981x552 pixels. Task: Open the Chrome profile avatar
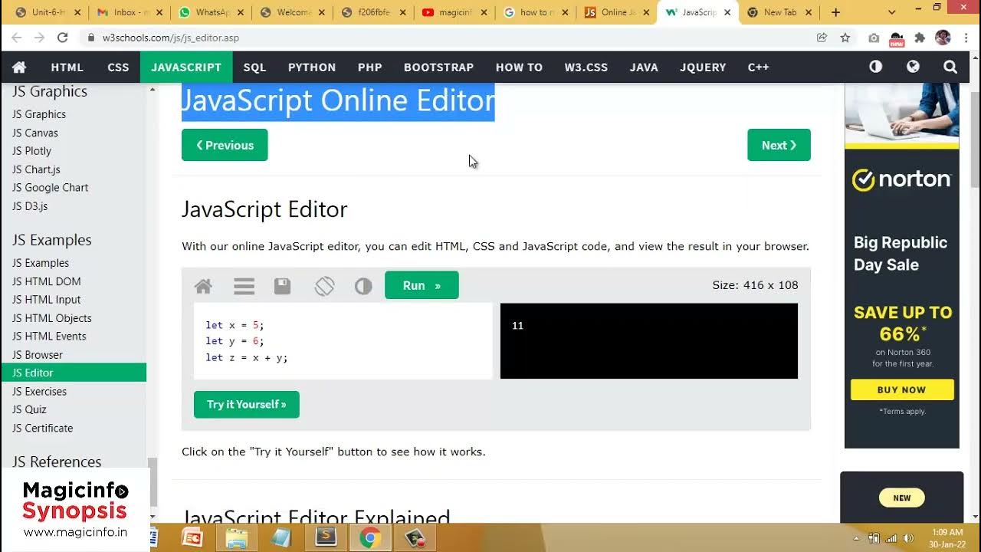coord(943,38)
